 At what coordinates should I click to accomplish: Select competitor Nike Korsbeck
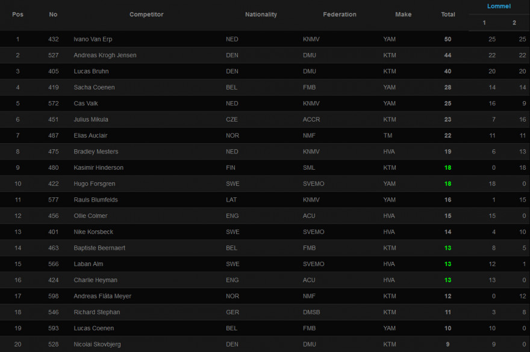(x=93, y=232)
